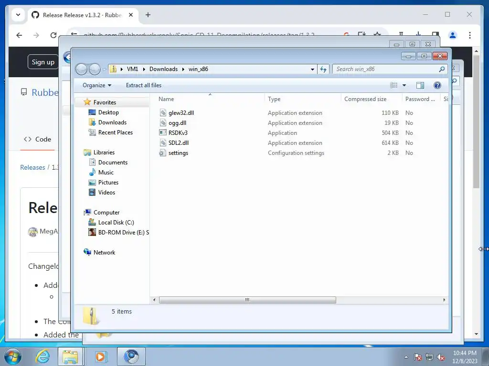Image resolution: width=489 pixels, height=366 pixels.
Task: Open the recent pages dropdown arrow
Action: [x=105, y=70]
